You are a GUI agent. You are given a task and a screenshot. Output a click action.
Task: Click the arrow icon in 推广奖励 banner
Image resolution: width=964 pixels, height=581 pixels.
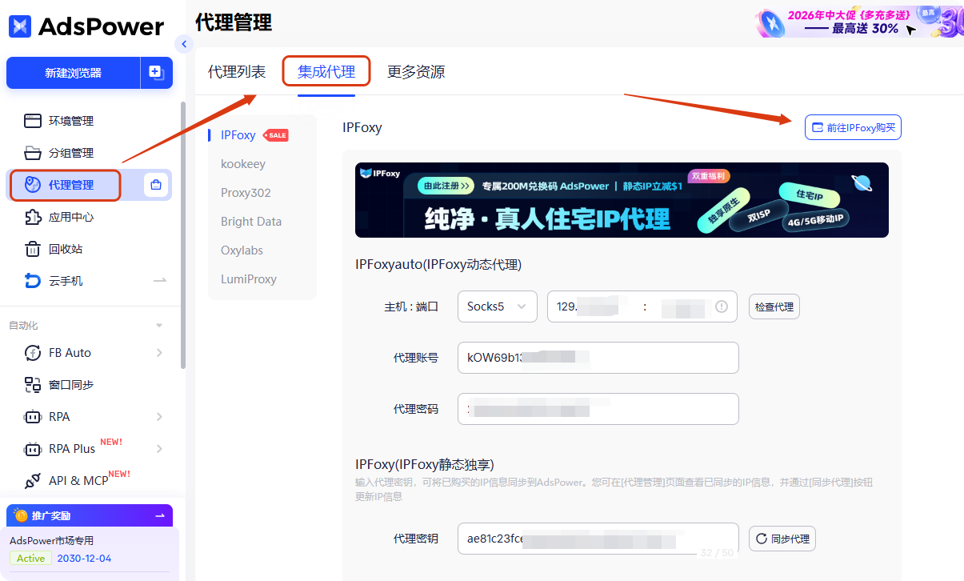[160, 515]
